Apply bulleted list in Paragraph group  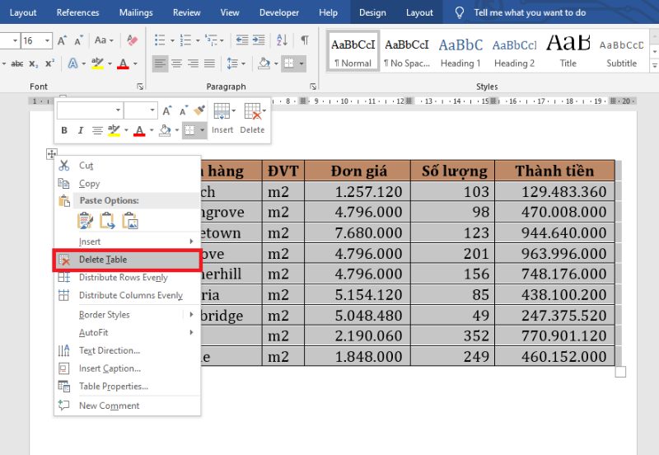pyautogui.click(x=160, y=40)
